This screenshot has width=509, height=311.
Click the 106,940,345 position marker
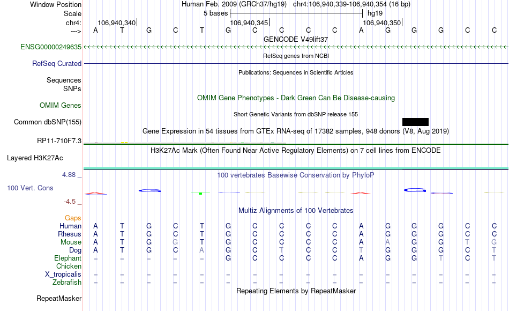[249, 23]
